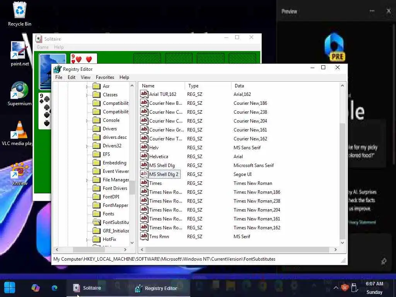The width and height of the screenshot is (396, 297).
Task: Open the Help menu in Registry Editor
Action: click(x=124, y=77)
